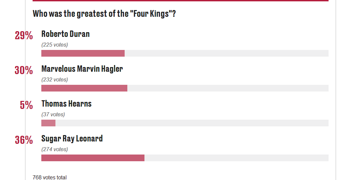Click the Marvelous Marvin Hagler option name
This screenshot has width=342, height=180.
[82, 69]
